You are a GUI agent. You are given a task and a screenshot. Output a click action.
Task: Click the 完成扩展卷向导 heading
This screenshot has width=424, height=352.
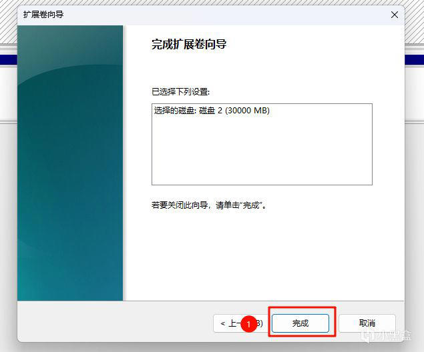pyautogui.click(x=189, y=44)
